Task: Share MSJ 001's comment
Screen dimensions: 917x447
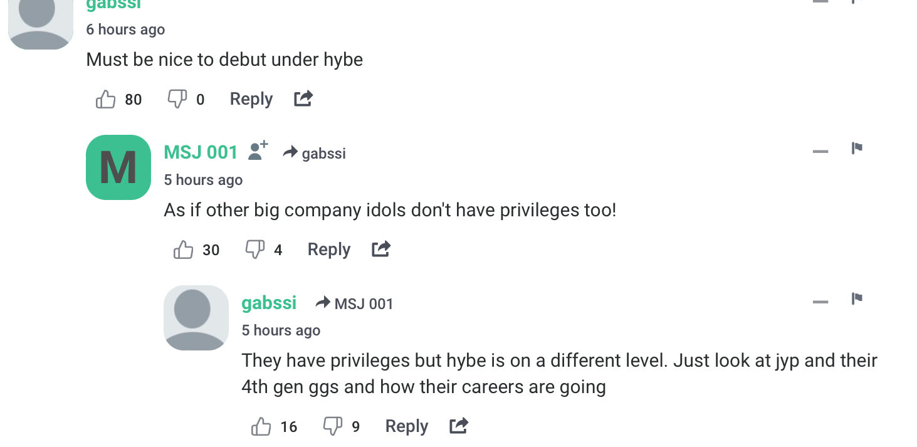Action: click(381, 249)
